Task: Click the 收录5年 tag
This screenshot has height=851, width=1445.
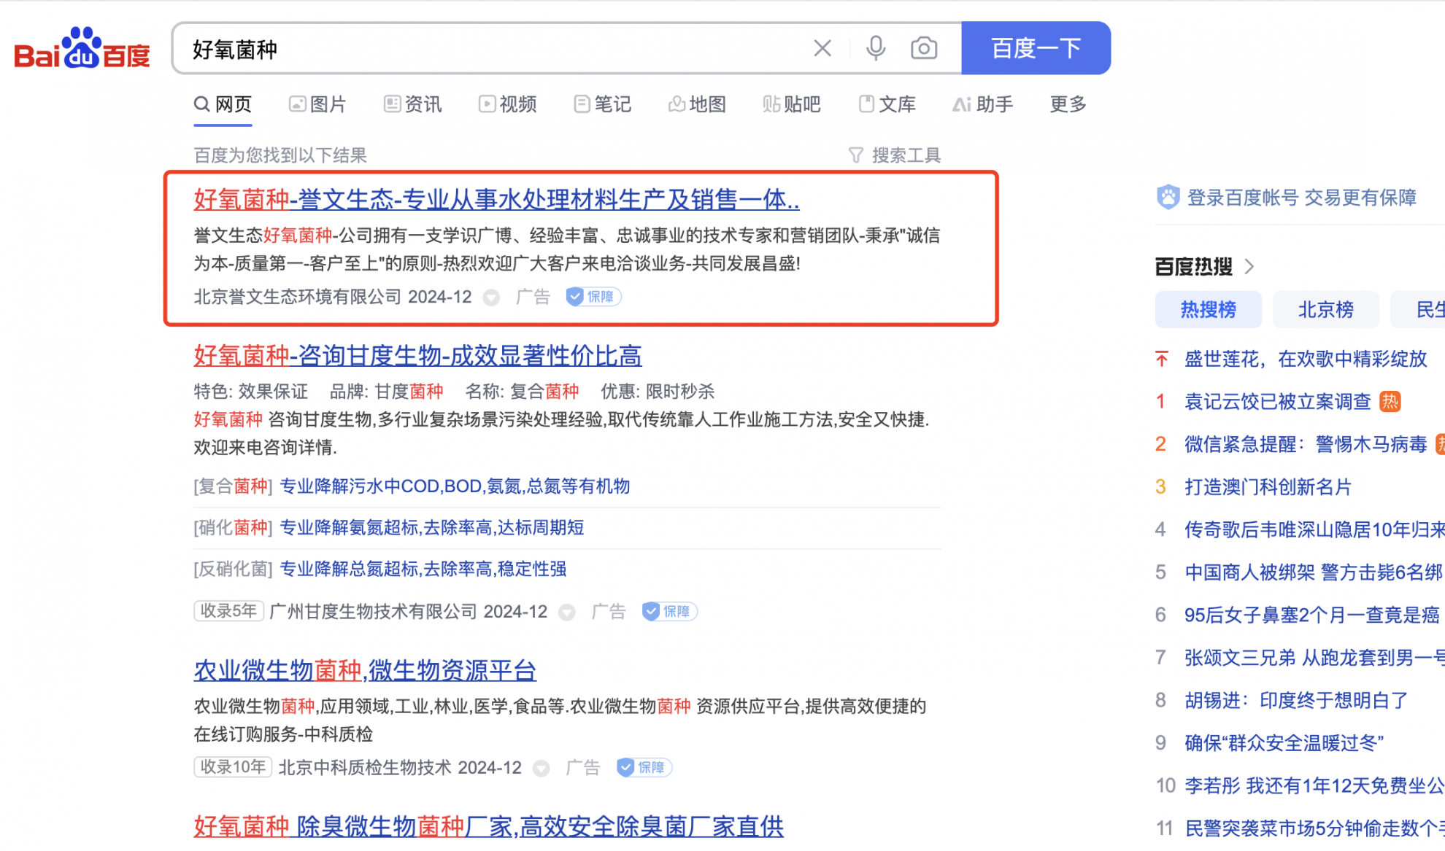Action: click(x=228, y=611)
